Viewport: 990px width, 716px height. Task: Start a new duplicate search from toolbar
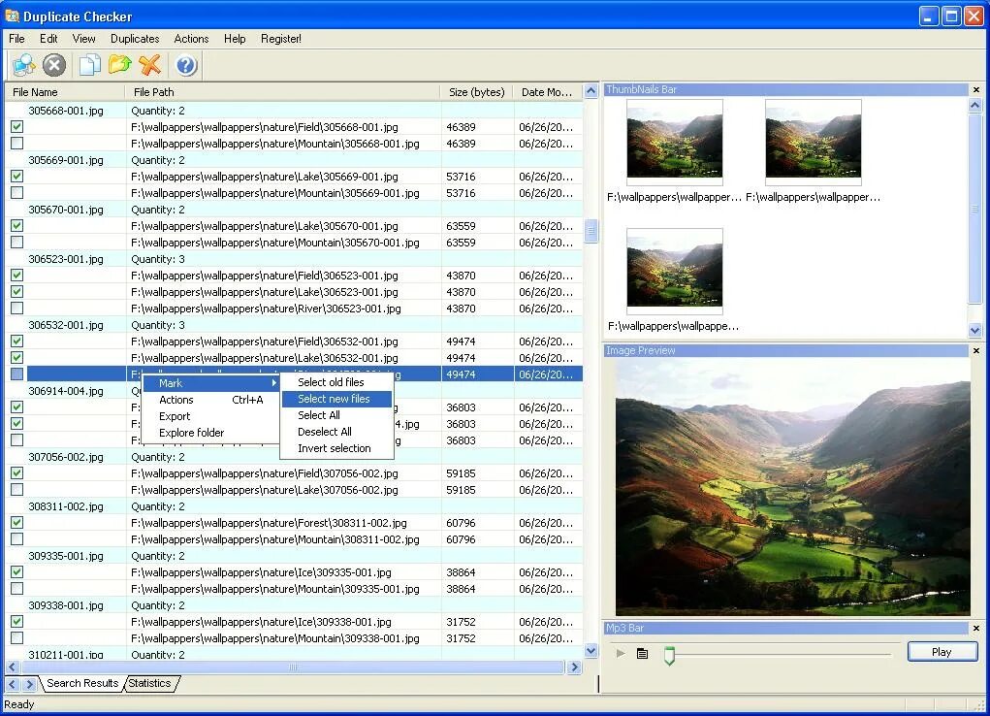coord(23,65)
